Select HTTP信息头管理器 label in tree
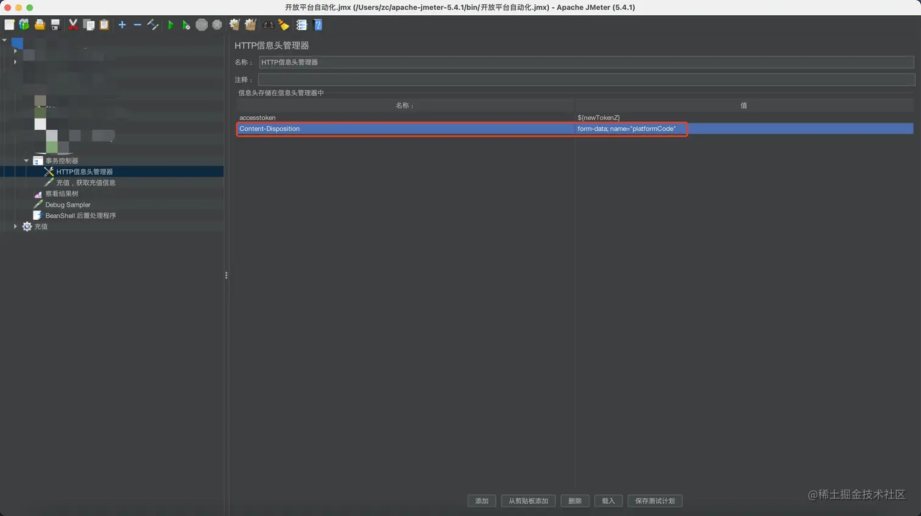Screen dimensions: 921x516 pos(85,172)
